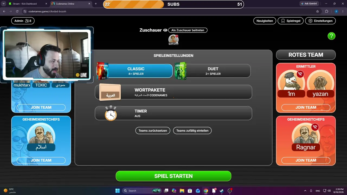This screenshot has height=195, width=347.
Task: Open Spielregel rules
Action: coord(291,21)
